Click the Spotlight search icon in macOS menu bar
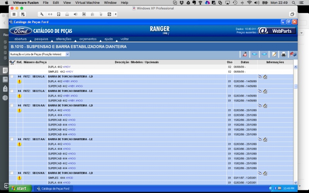The image size is (309, 193). coord(294,3)
